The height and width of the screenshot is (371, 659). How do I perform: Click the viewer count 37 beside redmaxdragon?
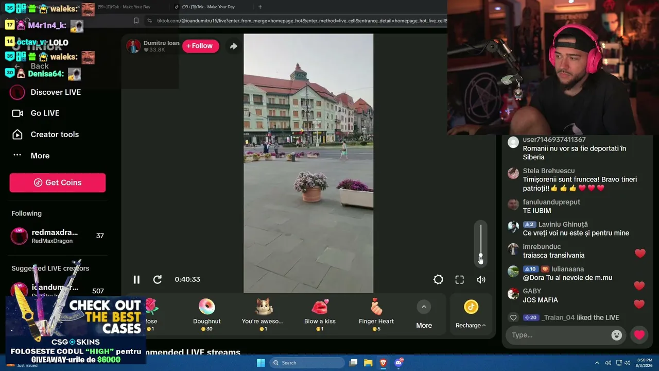click(x=100, y=236)
